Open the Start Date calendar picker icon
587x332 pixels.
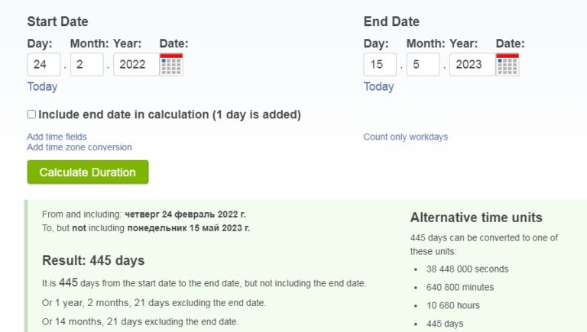[171, 64]
